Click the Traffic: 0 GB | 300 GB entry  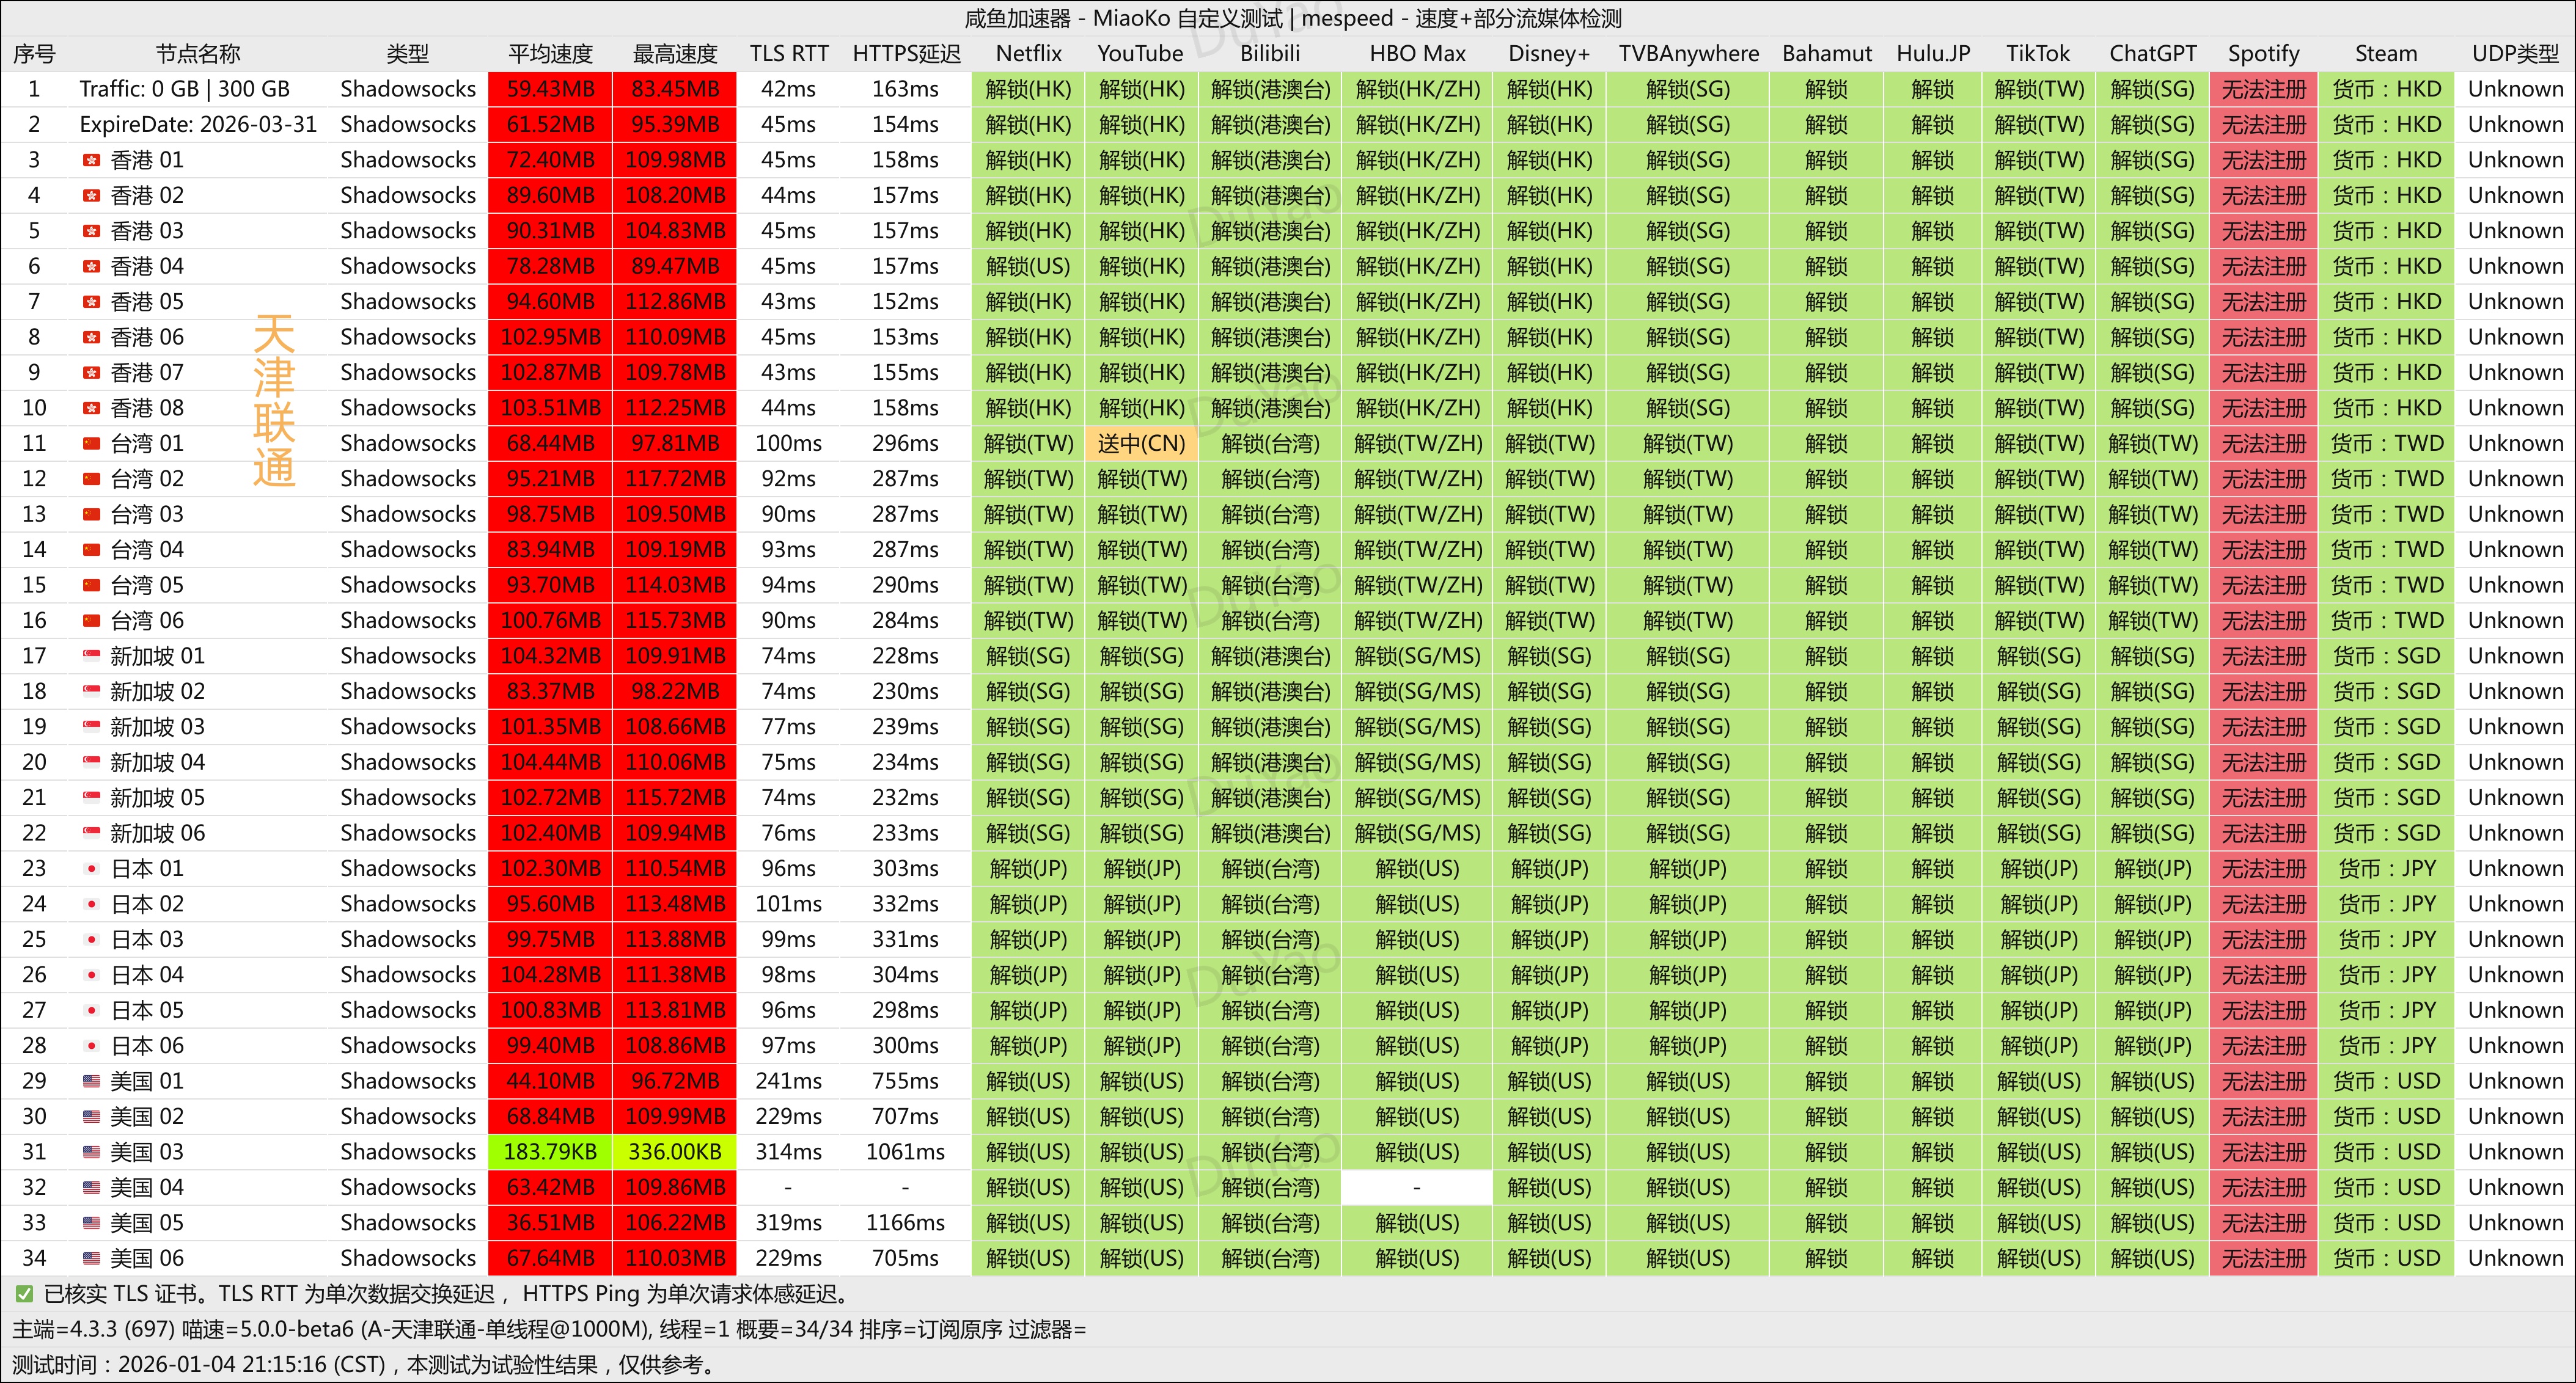pyautogui.click(x=184, y=89)
